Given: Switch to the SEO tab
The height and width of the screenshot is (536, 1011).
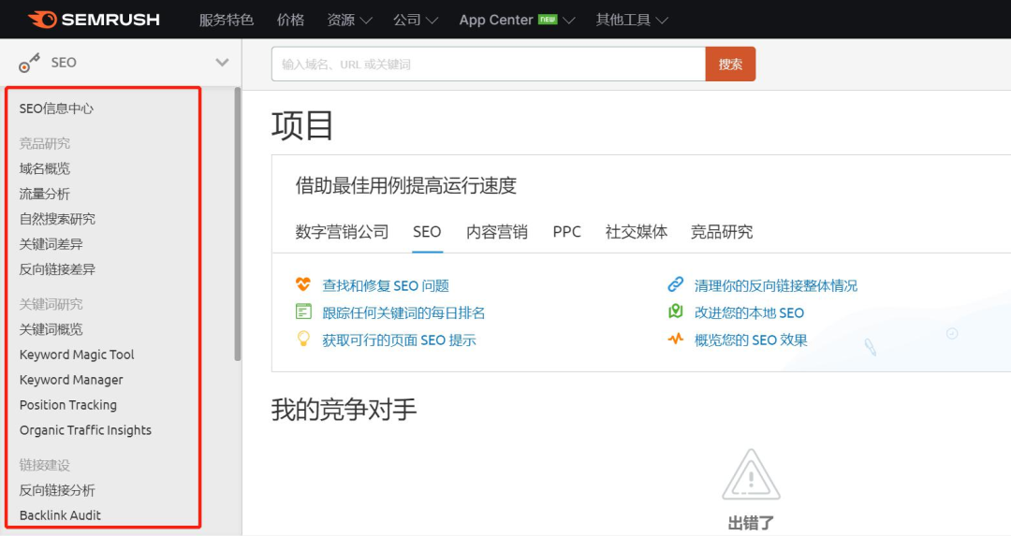Looking at the screenshot, I should (427, 232).
